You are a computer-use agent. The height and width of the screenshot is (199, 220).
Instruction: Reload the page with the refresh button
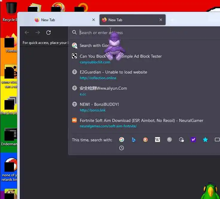tap(48, 33)
